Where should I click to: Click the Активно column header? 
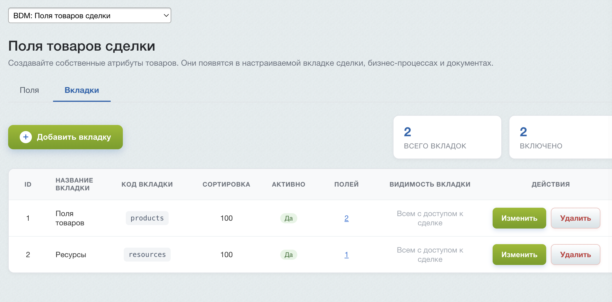pyautogui.click(x=289, y=184)
